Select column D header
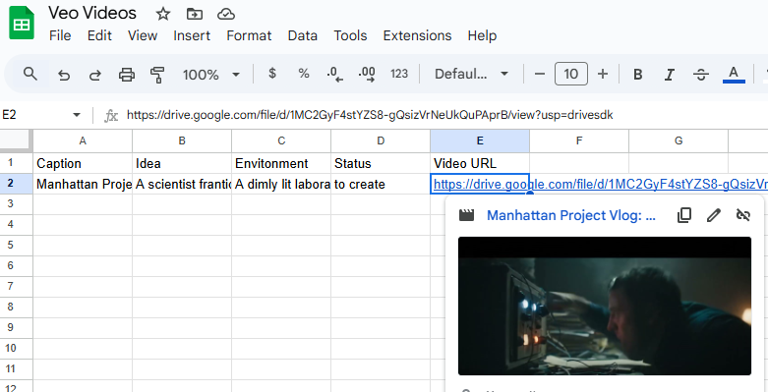768x392 pixels. coord(381,140)
